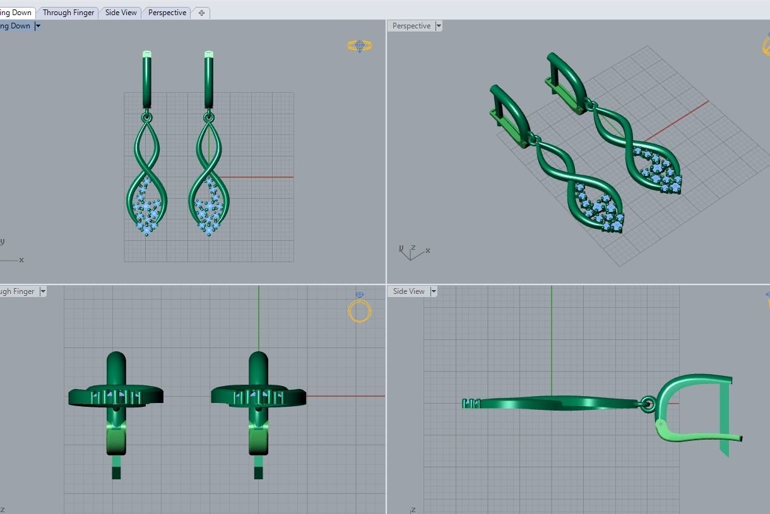Viewport: 770px width, 514px height.
Task: Select the right earring in Looking Down view
Action: pos(209,144)
